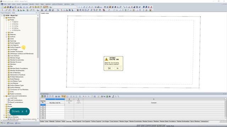Close the Project Navigator panel

click(x=38, y=13)
